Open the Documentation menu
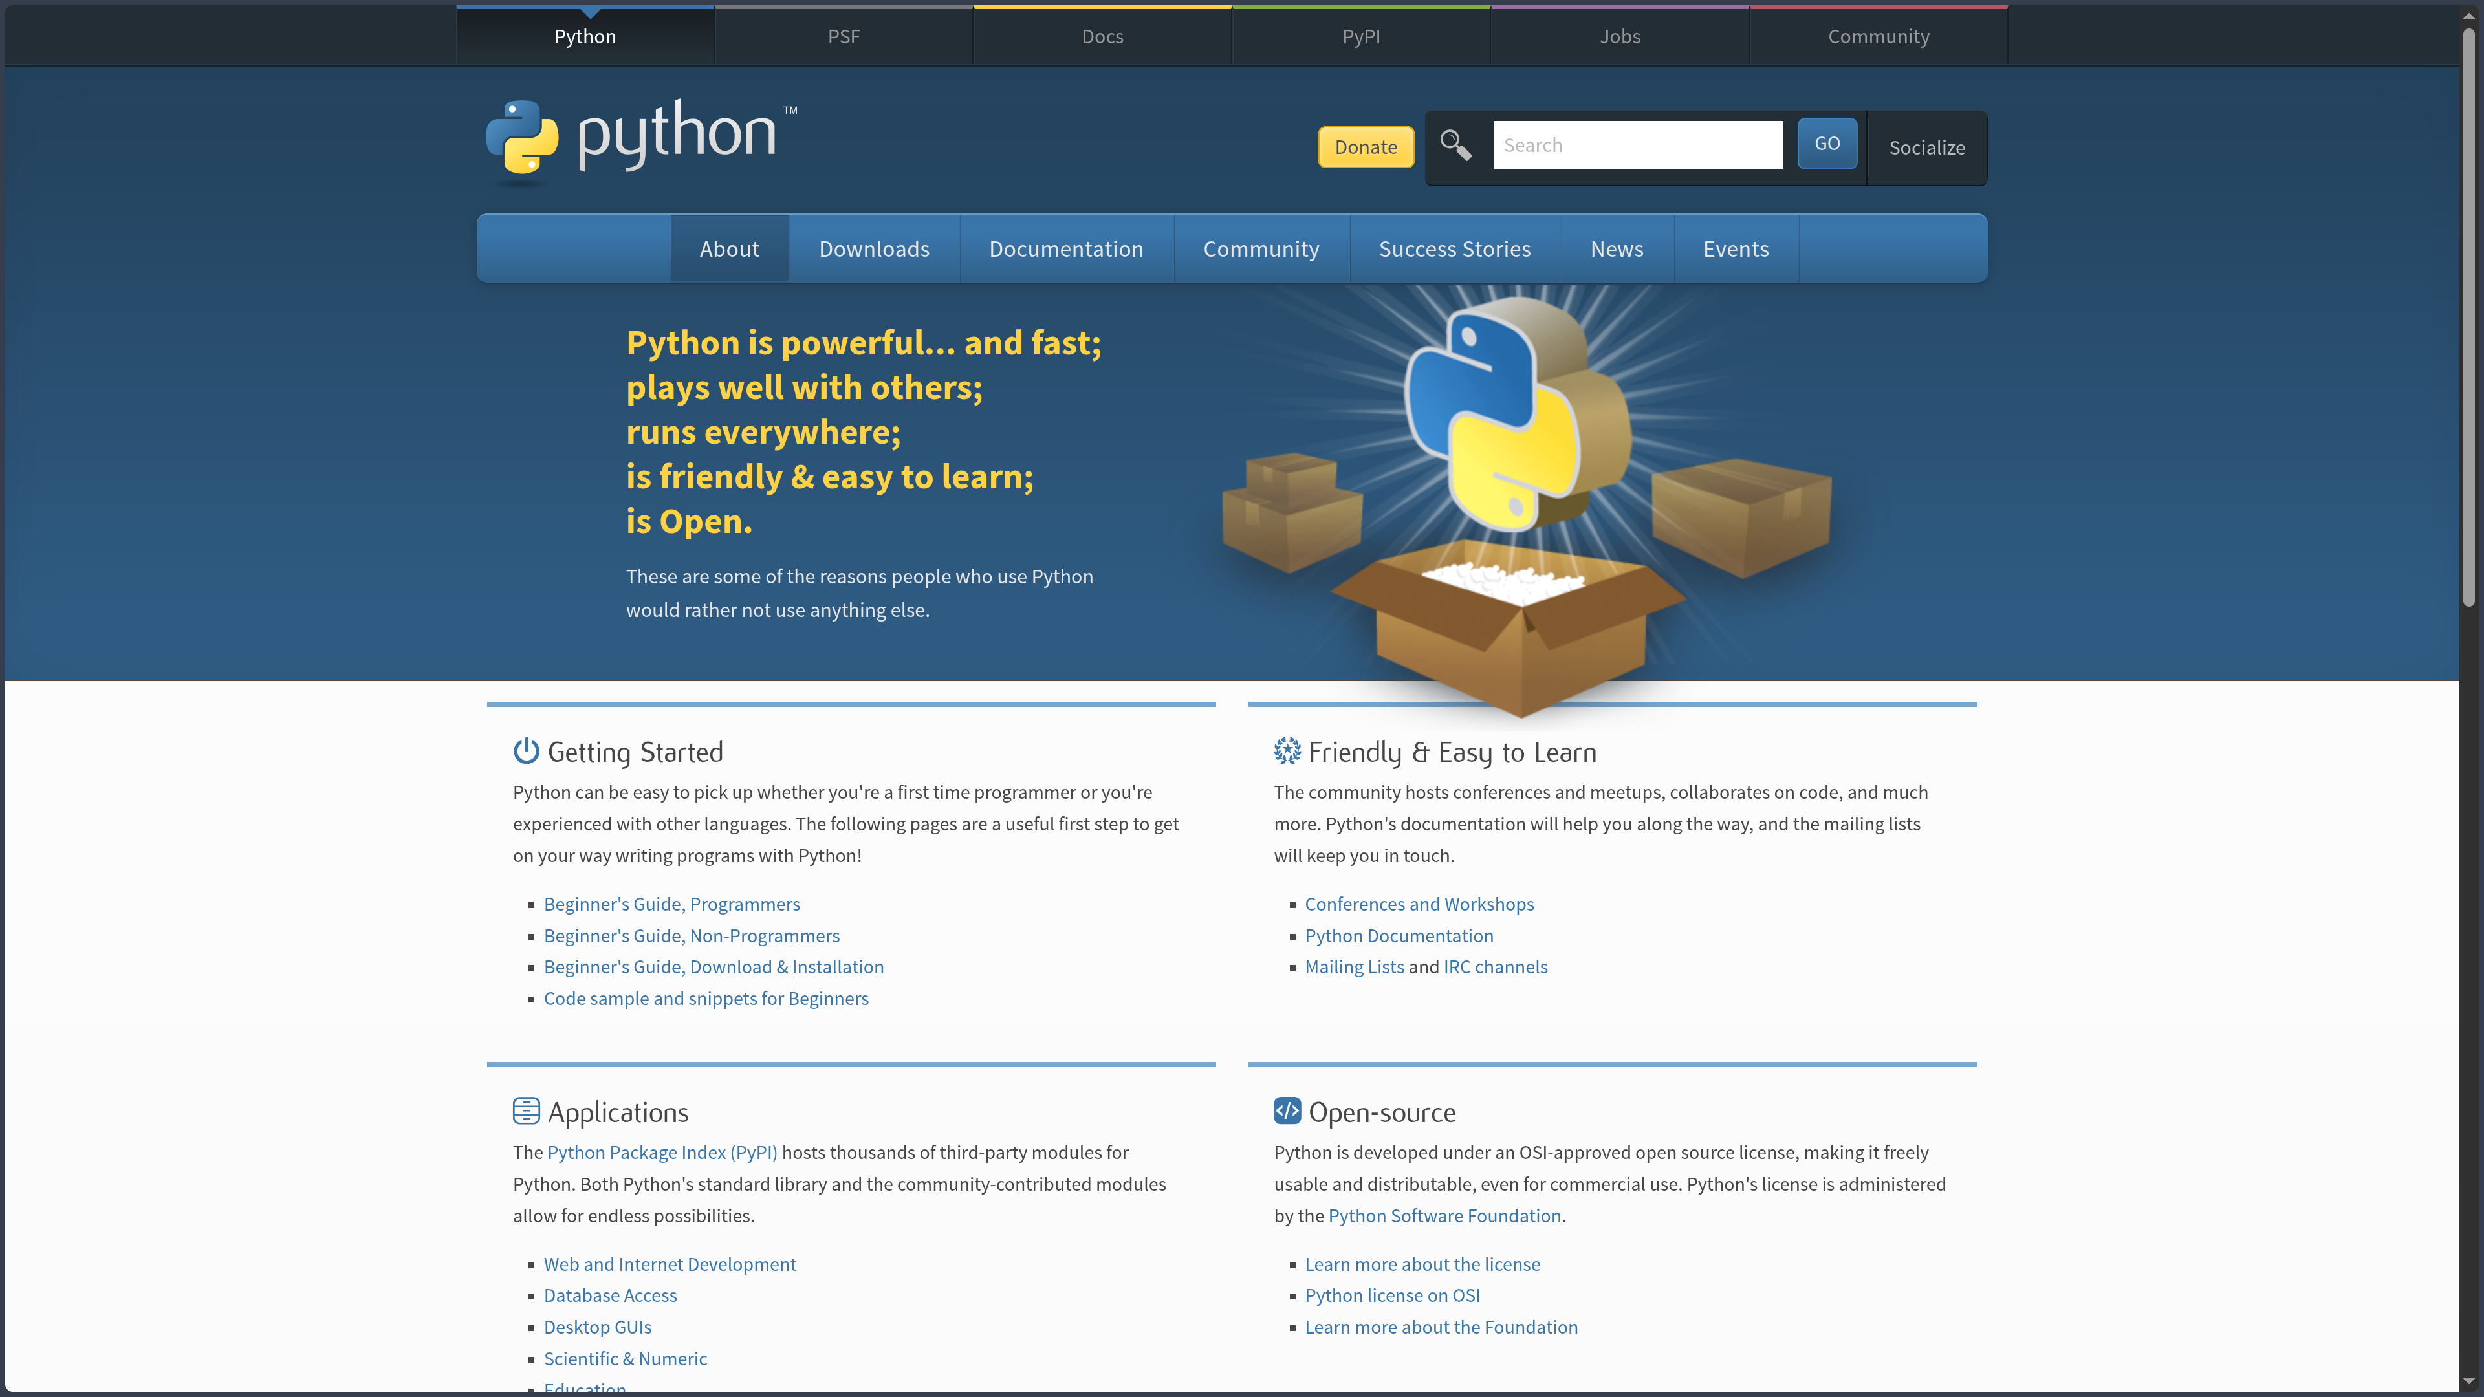Image resolution: width=2484 pixels, height=1397 pixels. pos(1065,249)
